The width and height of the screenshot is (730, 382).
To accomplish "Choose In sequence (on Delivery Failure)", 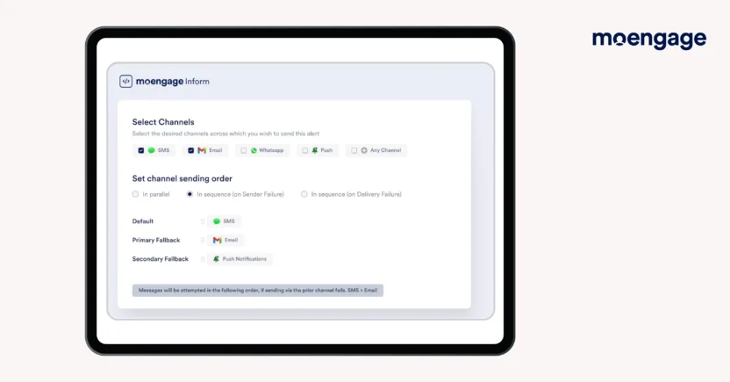I will [x=304, y=194].
